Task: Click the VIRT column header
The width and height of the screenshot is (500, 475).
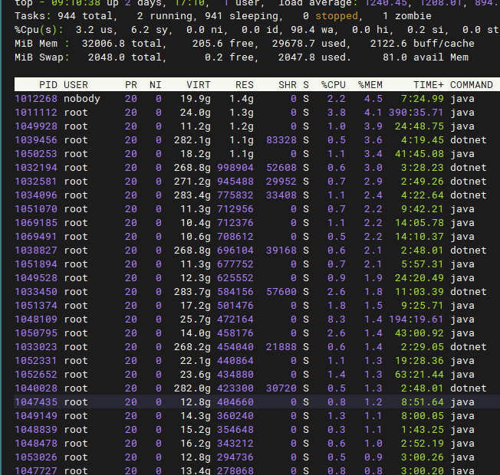Action: pyautogui.click(x=199, y=84)
